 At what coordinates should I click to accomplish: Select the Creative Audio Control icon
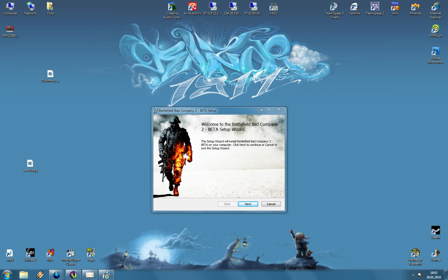pos(172,10)
